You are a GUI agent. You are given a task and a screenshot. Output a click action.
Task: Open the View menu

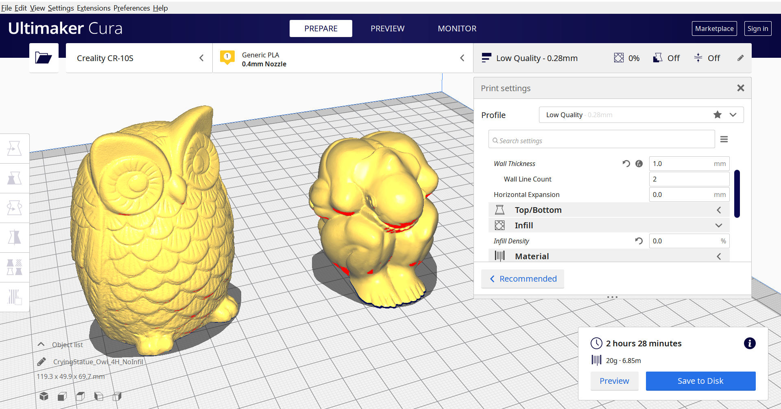(37, 8)
